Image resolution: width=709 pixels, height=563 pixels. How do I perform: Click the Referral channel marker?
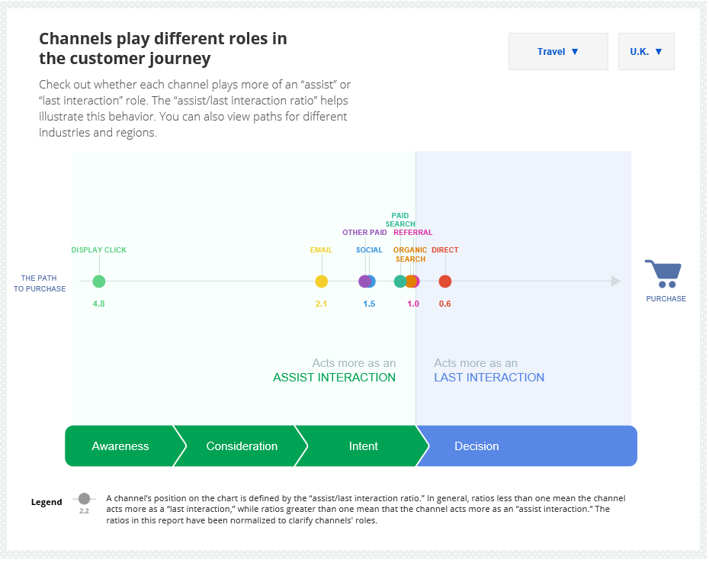(x=416, y=281)
